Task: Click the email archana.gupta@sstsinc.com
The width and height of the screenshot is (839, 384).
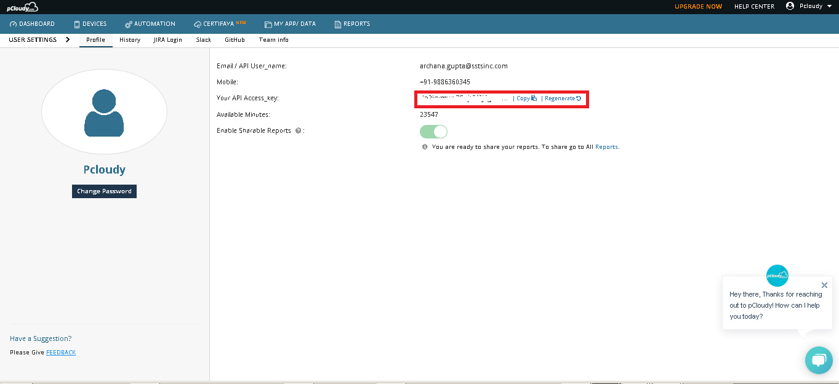Action: tap(464, 66)
